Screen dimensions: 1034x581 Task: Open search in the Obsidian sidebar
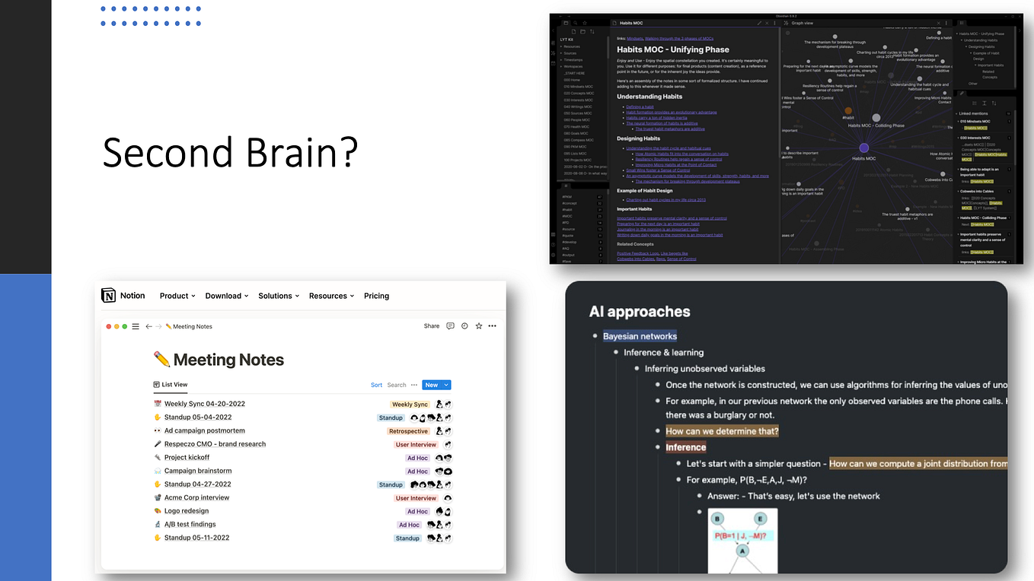(576, 23)
